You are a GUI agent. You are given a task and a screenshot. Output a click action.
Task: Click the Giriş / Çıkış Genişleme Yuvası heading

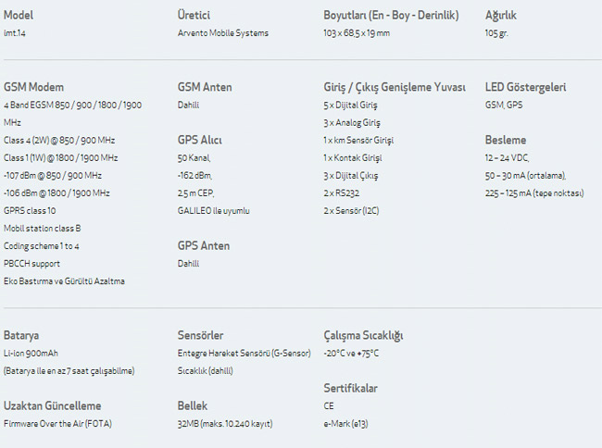click(395, 87)
